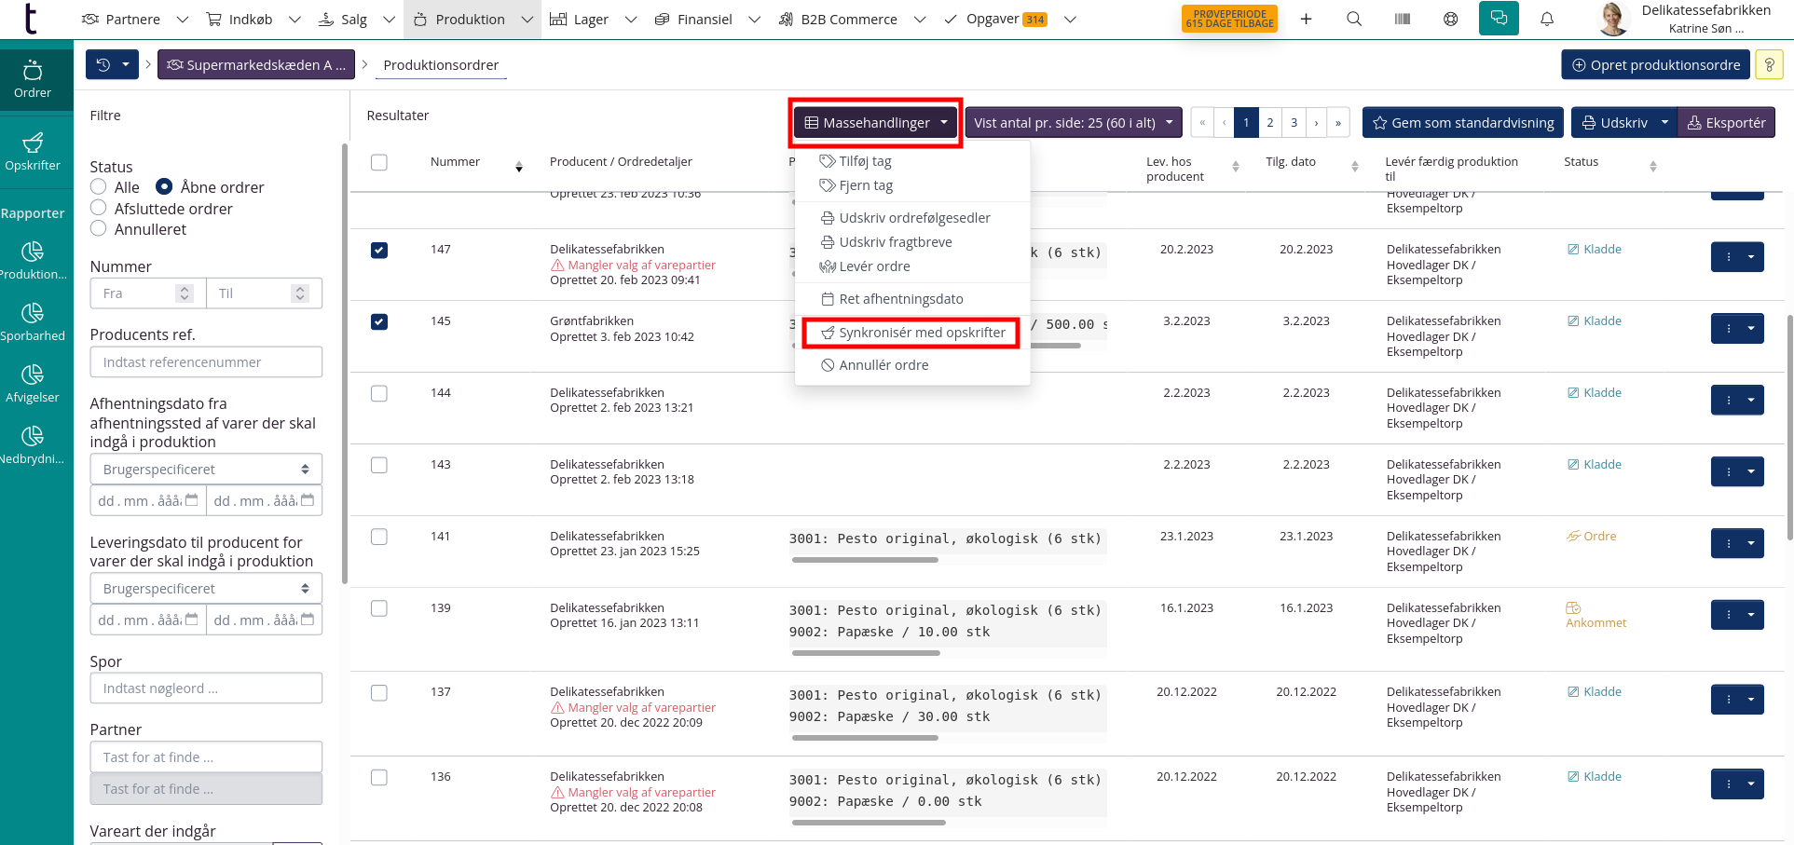Open Opskrifter in the sidebar

[33, 151]
